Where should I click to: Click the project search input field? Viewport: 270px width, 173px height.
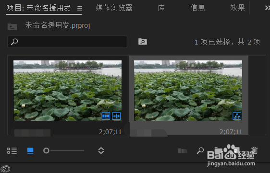point(67,42)
